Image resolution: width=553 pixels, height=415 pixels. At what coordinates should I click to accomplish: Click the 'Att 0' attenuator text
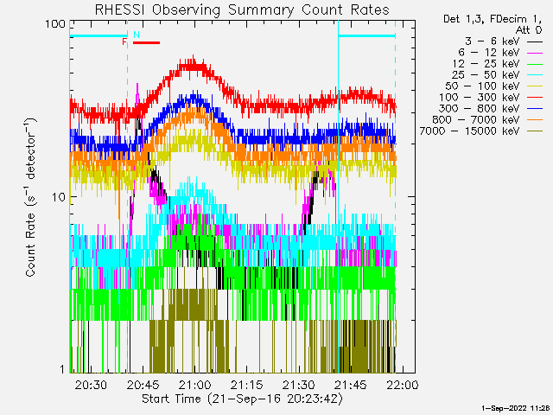[529, 30]
